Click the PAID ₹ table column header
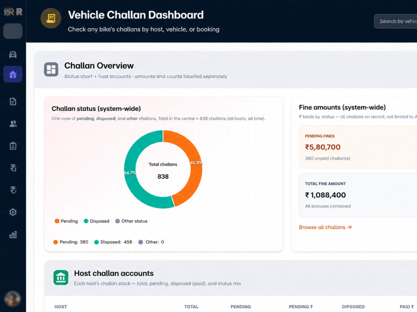 coord(407,307)
